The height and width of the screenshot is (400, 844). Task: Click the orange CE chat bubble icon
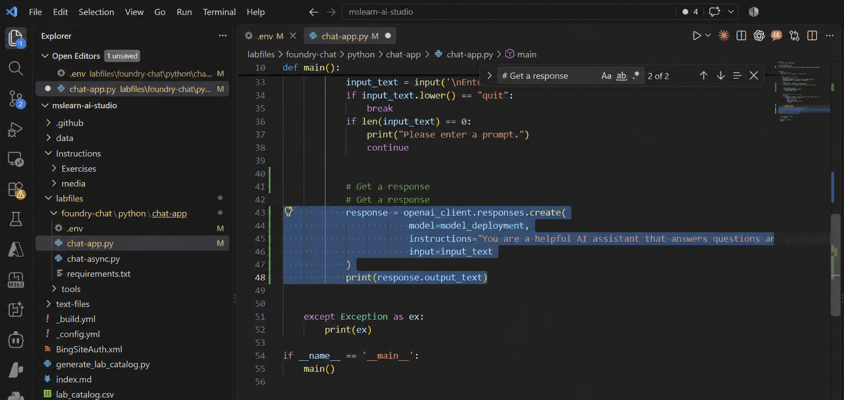[776, 36]
